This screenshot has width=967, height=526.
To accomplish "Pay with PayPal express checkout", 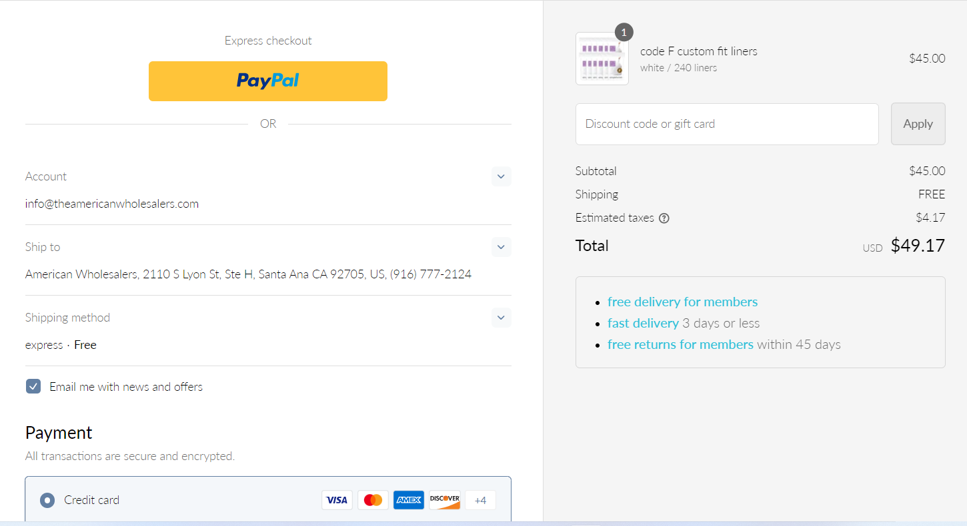I will [268, 81].
